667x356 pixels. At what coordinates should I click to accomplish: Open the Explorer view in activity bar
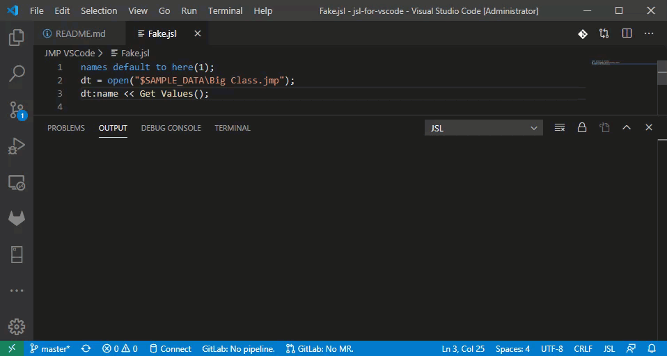[17, 38]
